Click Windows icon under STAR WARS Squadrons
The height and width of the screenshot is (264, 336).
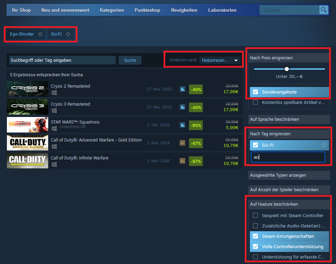54,128
